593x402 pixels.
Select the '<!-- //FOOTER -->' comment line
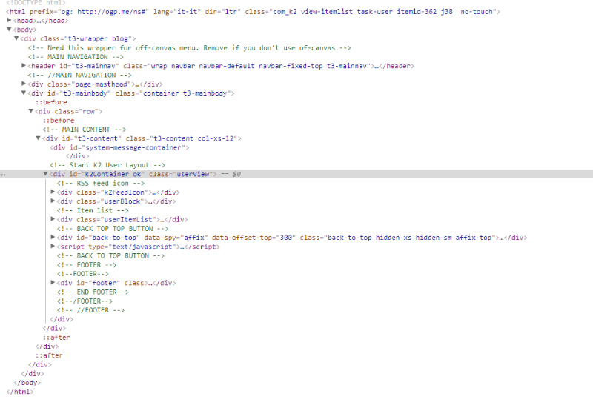click(90, 310)
